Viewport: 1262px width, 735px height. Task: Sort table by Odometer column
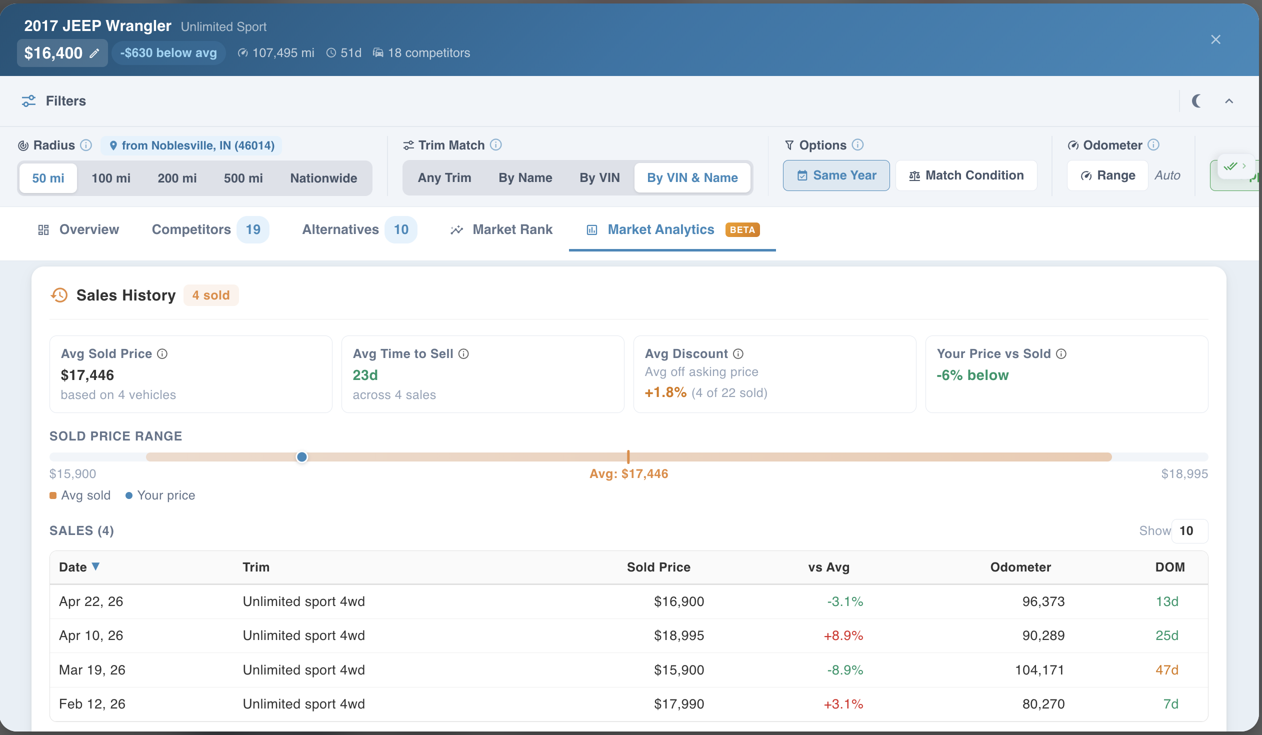coord(1020,567)
